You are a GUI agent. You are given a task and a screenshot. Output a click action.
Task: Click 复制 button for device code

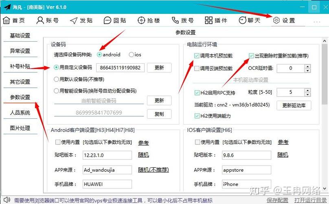pyautogui.click(x=159, y=114)
